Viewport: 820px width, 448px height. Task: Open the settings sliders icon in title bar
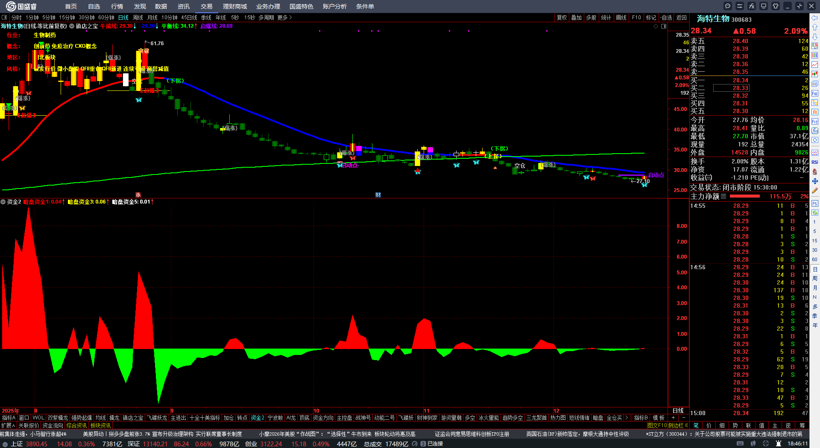pos(740,6)
